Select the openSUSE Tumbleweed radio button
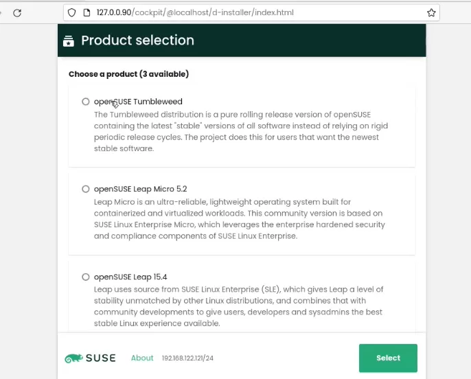 tap(86, 102)
